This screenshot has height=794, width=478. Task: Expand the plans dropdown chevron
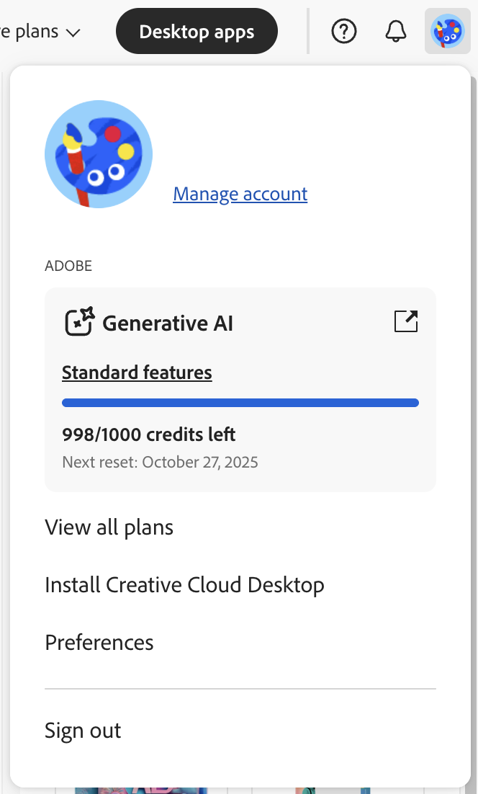click(73, 32)
